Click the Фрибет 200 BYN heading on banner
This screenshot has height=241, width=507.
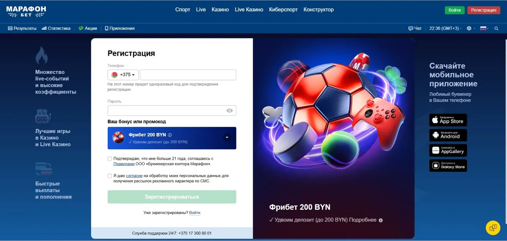pos(300,207)
